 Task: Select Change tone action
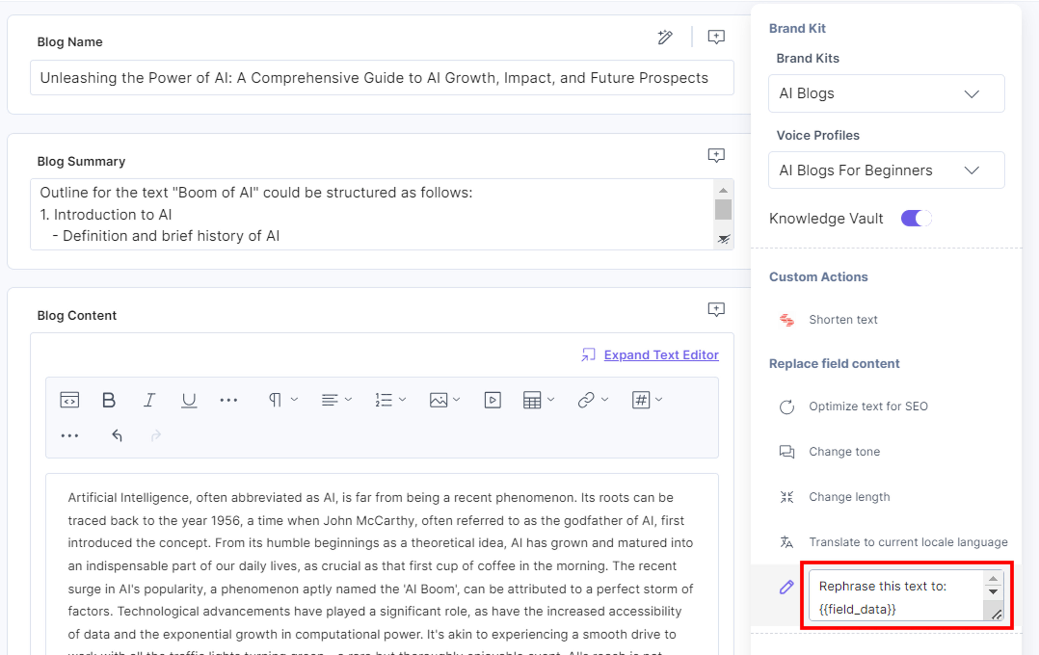pos(844,451)
